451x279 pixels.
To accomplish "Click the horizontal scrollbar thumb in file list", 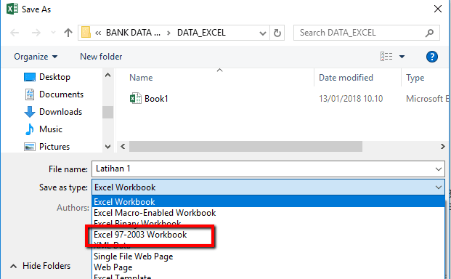I will (x=245, y=147).
